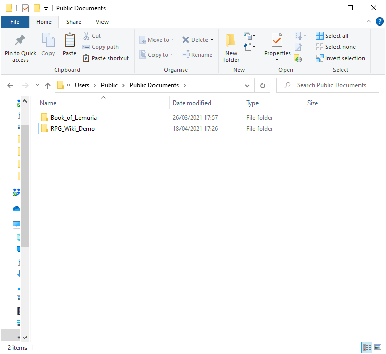This screenshot has height=354, width=386.
Task: Create a New folder from ribbon
Action: pos(231,47)
